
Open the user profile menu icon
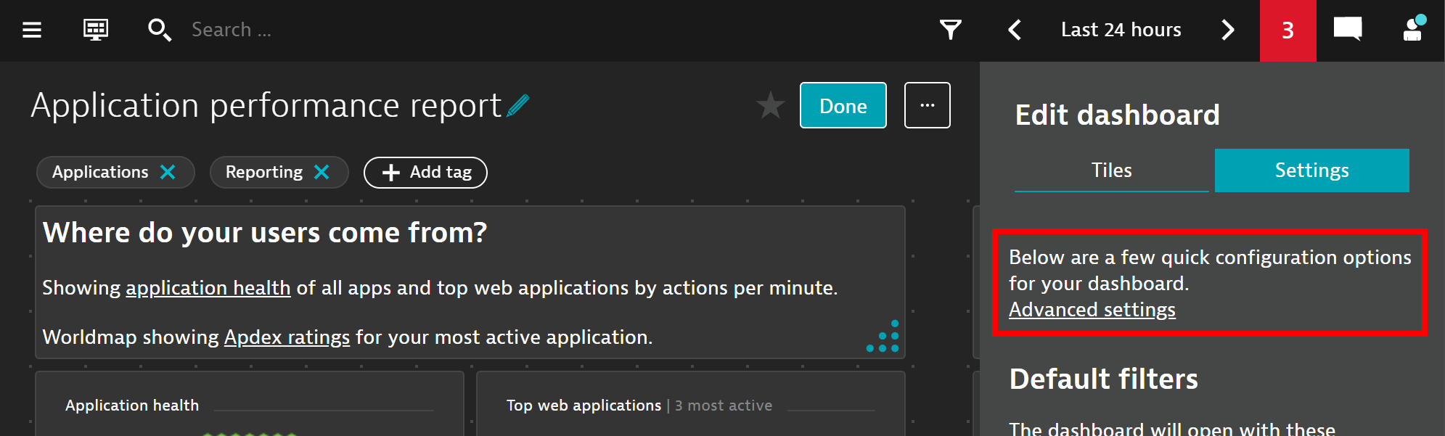(x=1414, y=28)
